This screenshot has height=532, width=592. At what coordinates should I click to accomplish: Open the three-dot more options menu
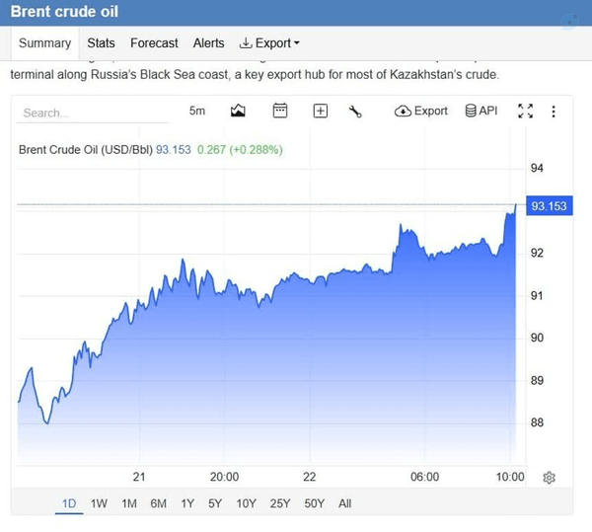(554, 112)
